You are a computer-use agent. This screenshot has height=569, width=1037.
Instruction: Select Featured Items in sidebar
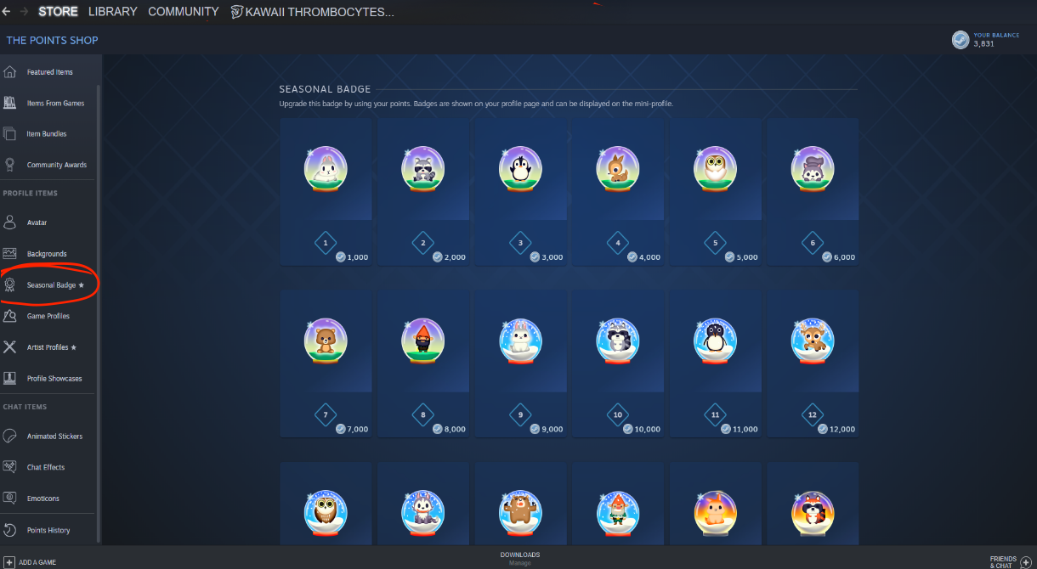pos(50,72)
